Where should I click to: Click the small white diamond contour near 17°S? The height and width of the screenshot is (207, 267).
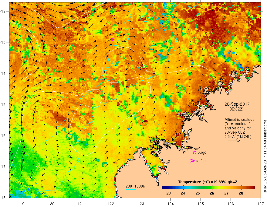point(39,166)
